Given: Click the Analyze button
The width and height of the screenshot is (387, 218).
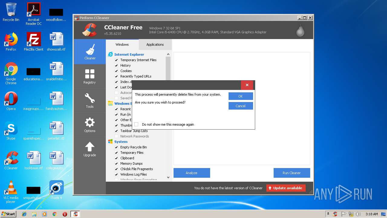Looking at the screenshot, I should tap(192, 173).
